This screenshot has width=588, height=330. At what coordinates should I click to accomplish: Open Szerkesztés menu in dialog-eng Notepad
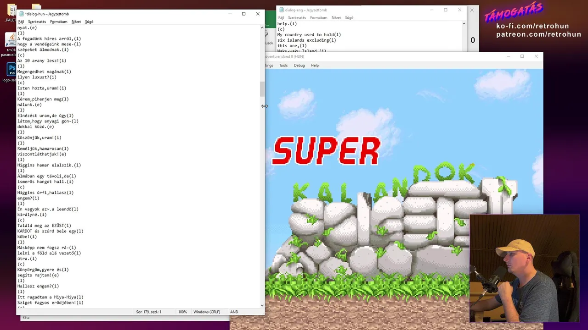[x=297, y=18]
